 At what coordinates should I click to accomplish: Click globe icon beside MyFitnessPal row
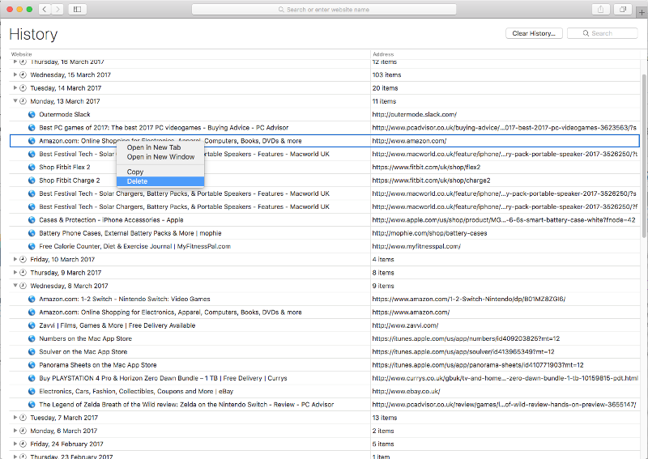coord(32,246)
